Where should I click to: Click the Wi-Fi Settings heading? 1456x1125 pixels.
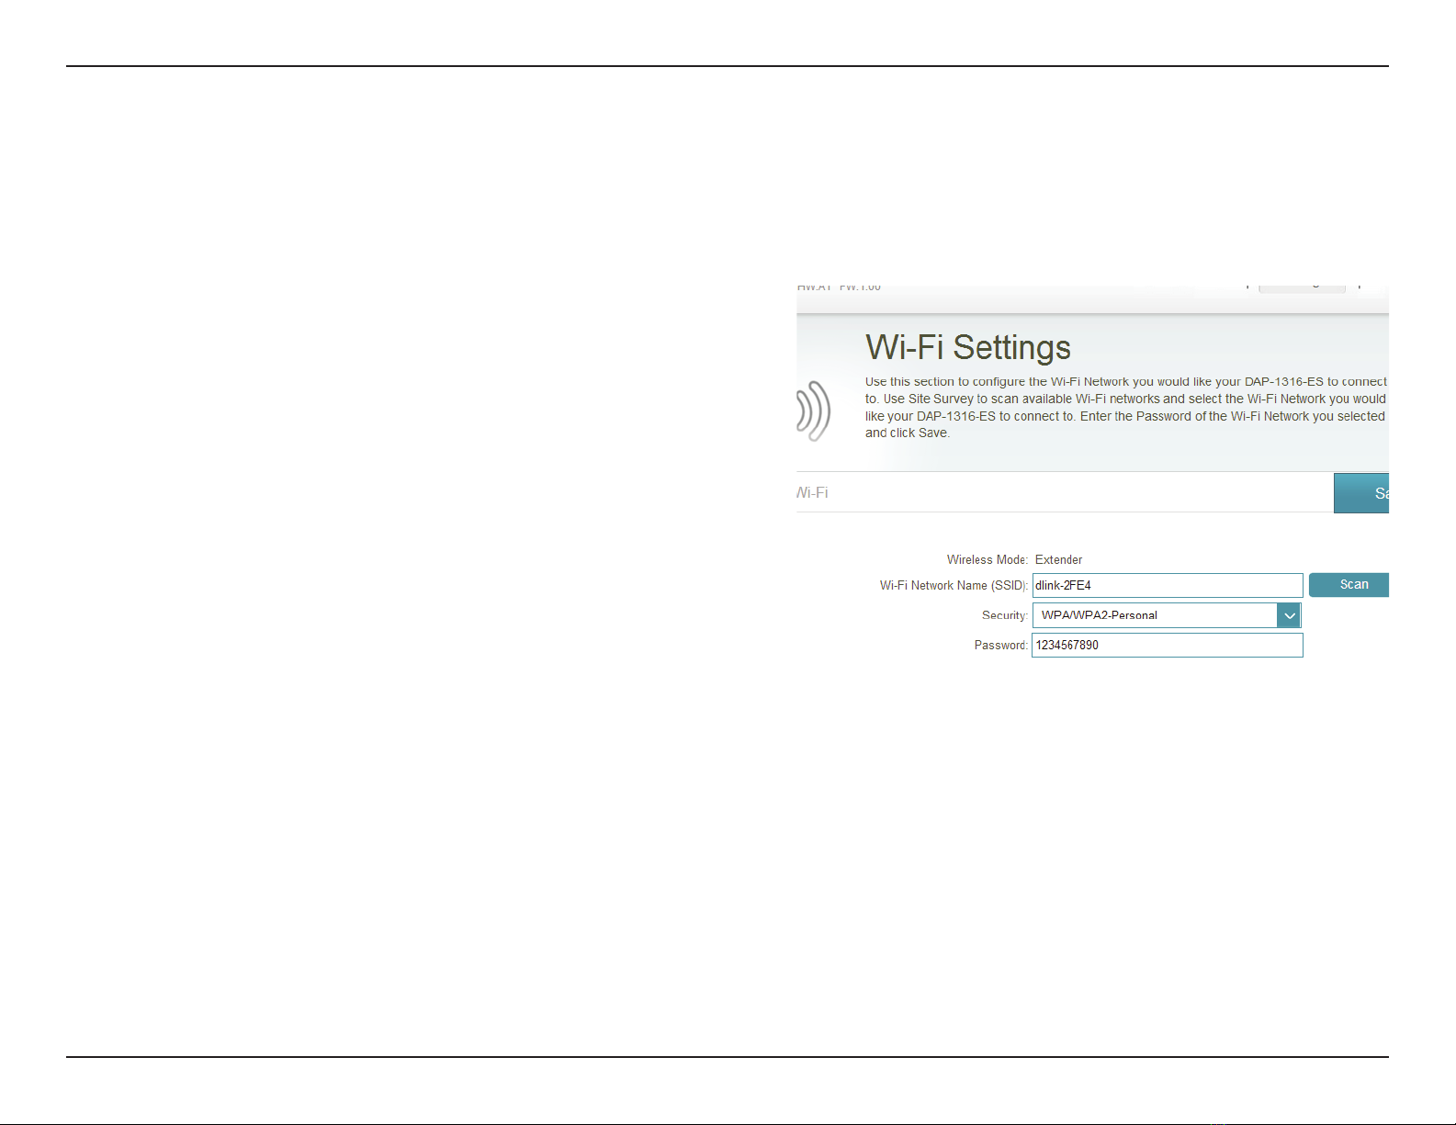pos(968,348)
